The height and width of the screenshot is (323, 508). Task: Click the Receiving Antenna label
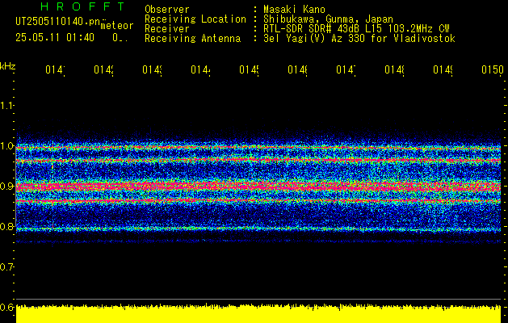coord(193,39)
